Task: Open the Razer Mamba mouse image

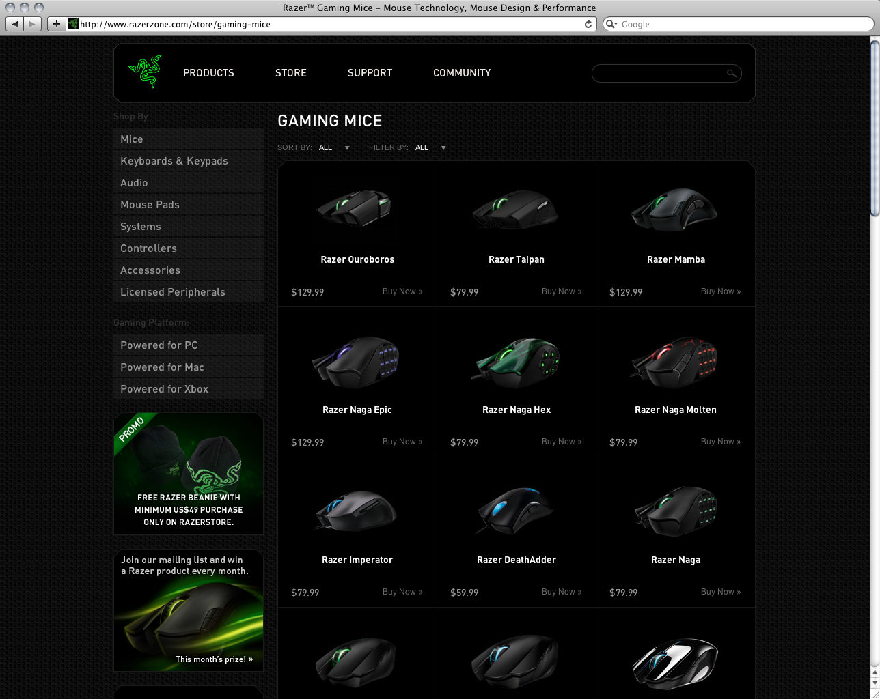Action: (674, 208)
